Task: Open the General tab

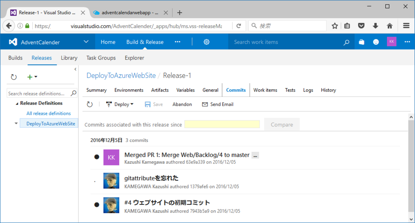Action: 210,90
